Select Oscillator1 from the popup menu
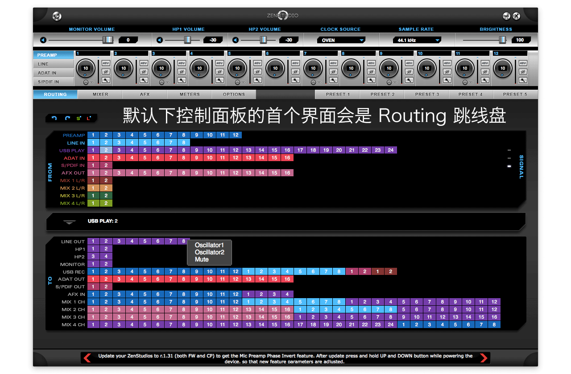 (209, 245)
